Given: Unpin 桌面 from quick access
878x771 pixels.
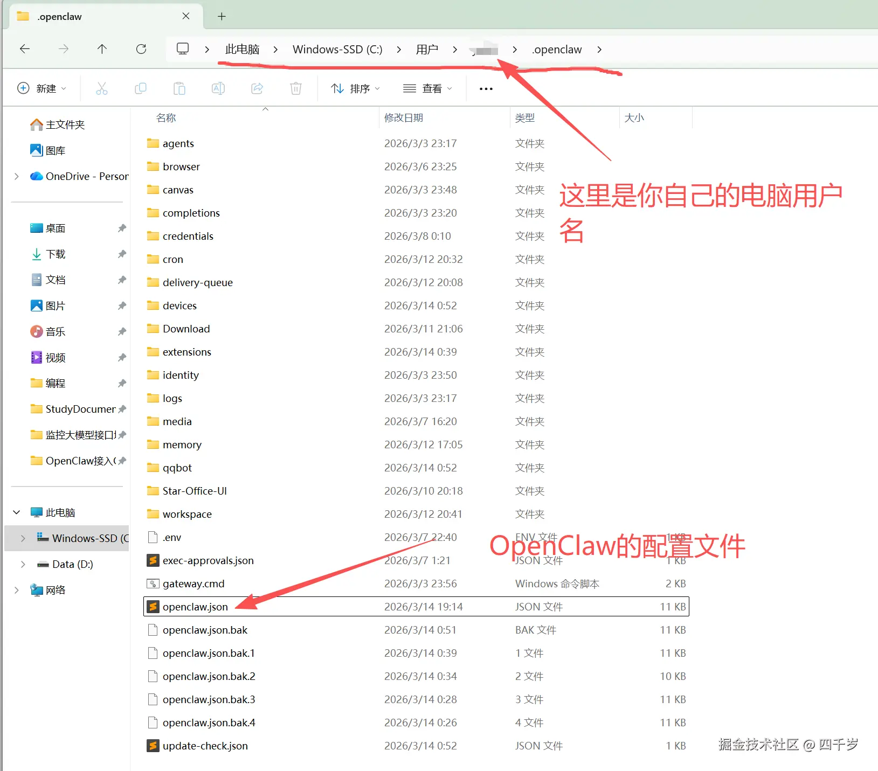Looking at the screenshot, I should click(x=122, y=228).
